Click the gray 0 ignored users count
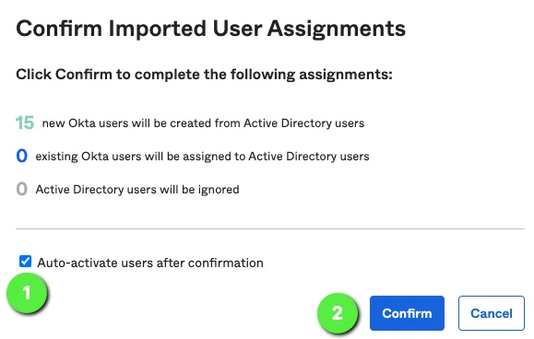The width and height of the screenshot is (534, 339). 21,189
